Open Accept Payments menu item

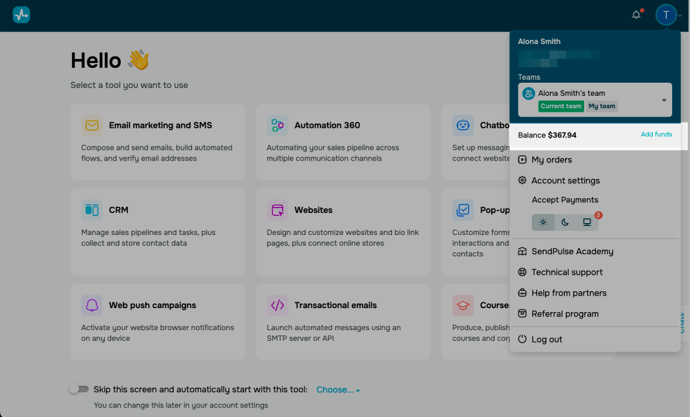pos(565,200)
